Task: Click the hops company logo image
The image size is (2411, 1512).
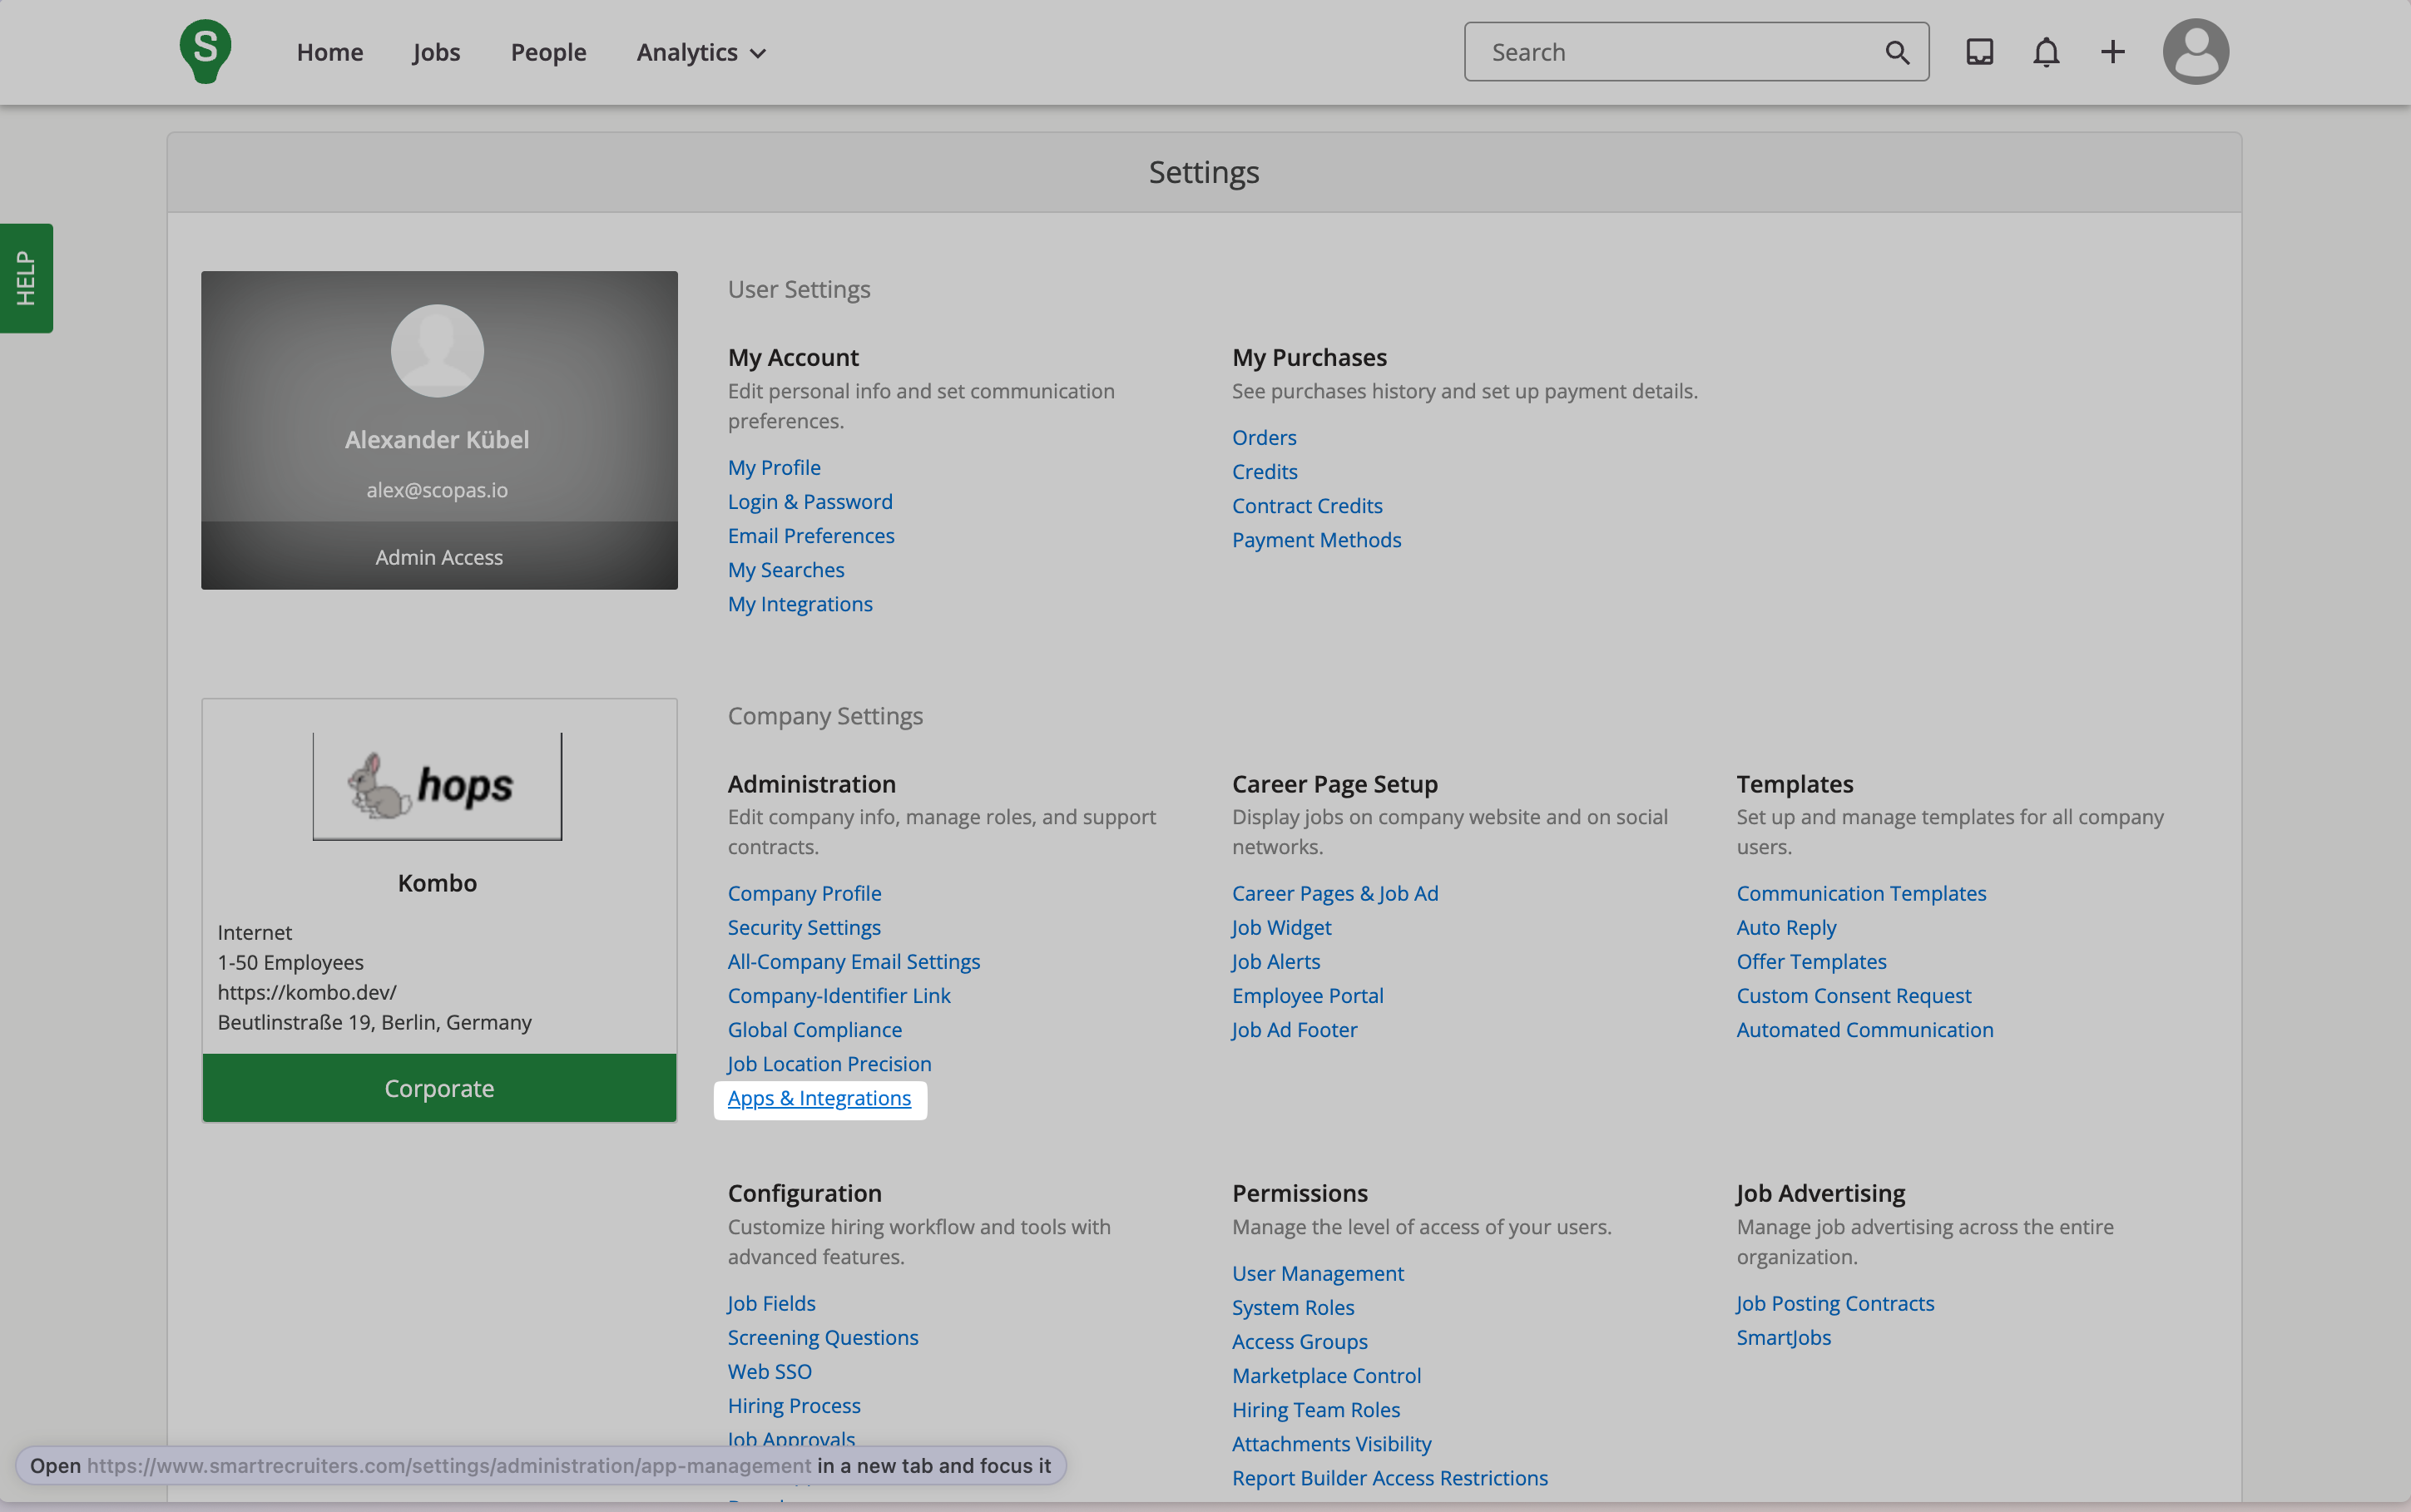Action: click(437, 786)
